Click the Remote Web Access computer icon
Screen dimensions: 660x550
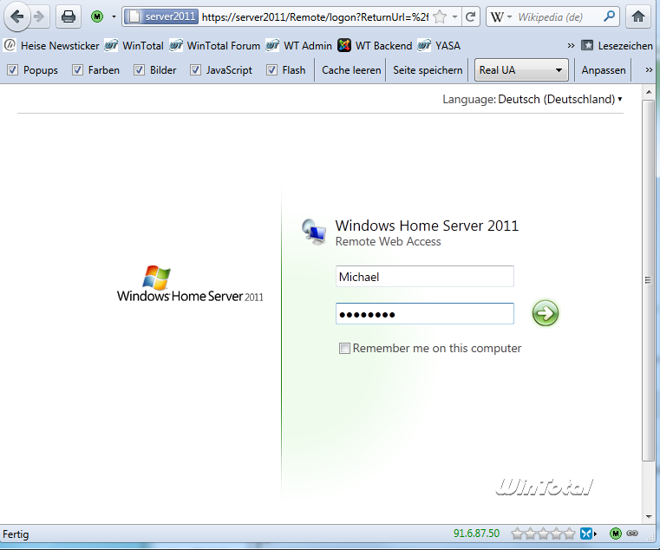tap(314, 232)
